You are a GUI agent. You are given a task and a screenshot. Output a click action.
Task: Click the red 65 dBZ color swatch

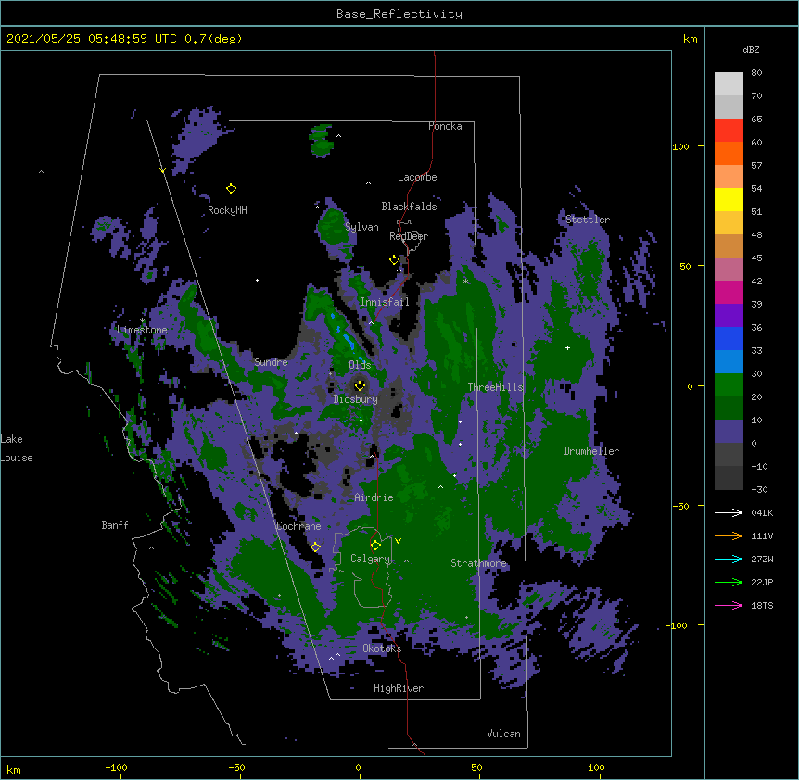tap(729, 130)
